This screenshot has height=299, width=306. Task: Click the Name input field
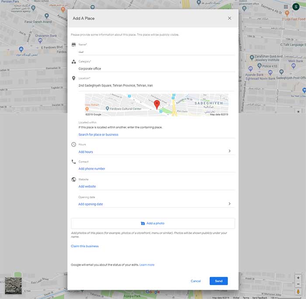(x=156, y=52)
